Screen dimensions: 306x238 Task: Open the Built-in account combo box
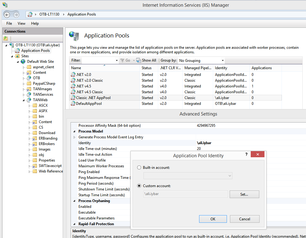coord(188,176)
